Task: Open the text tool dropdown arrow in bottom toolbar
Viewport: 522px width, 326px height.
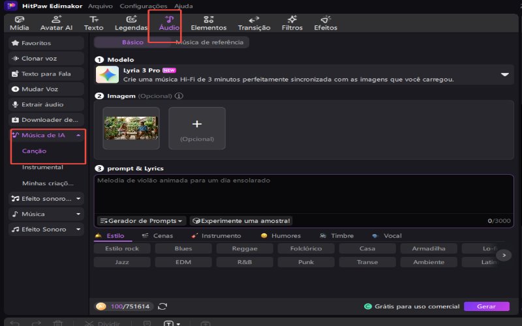Action: tap(178, 323)
